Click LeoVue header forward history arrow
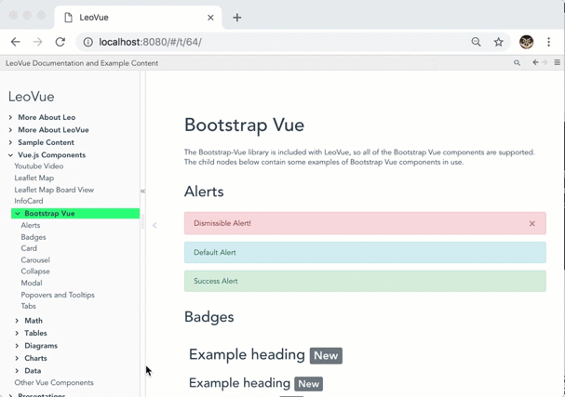This screenshot has width=565, height=397. coord(545,62)
